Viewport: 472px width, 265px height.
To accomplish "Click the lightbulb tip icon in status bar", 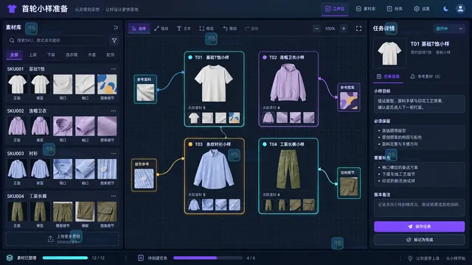I will click(410, 258).
